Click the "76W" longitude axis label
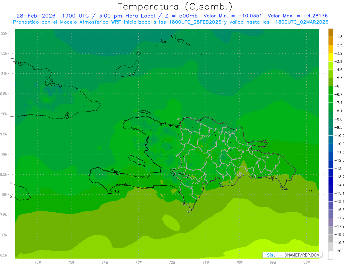The width and height of the screenshot is (344, 266). (x=38, y=262)
